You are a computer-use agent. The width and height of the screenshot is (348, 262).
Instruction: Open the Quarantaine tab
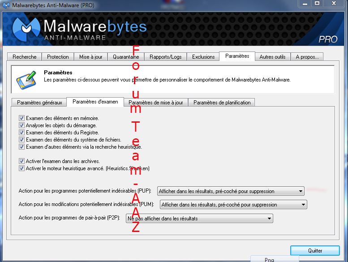[x=126, y=57]
